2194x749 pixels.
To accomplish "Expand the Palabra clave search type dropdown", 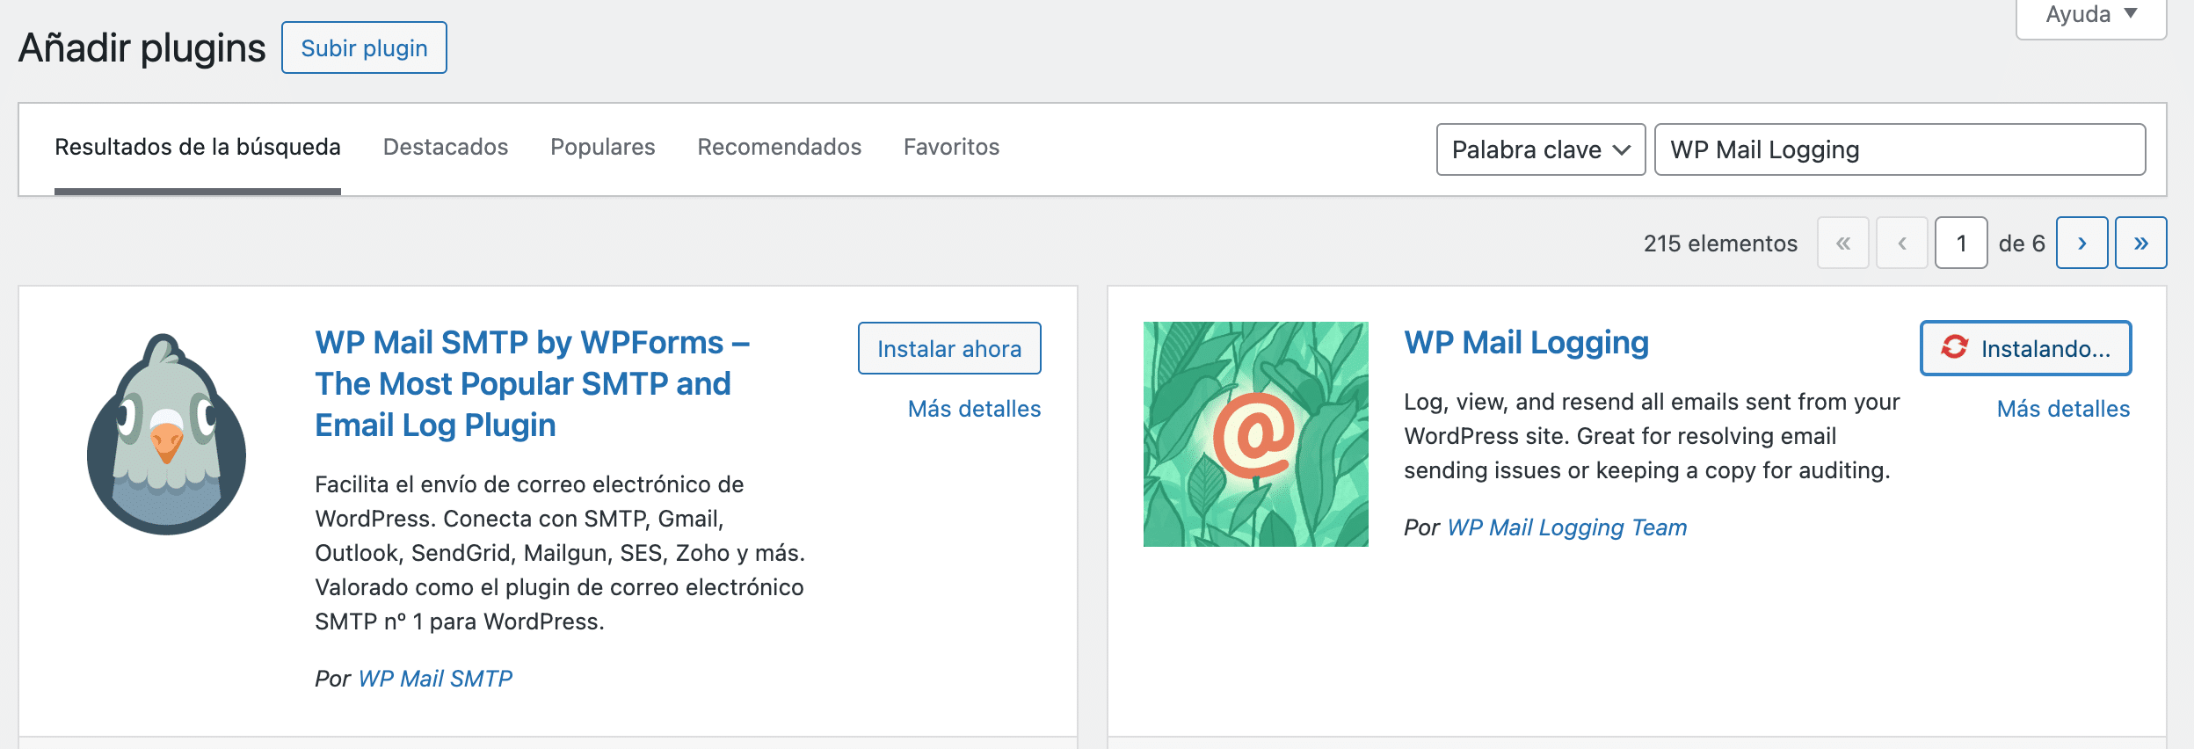I will coord(1540,149).
